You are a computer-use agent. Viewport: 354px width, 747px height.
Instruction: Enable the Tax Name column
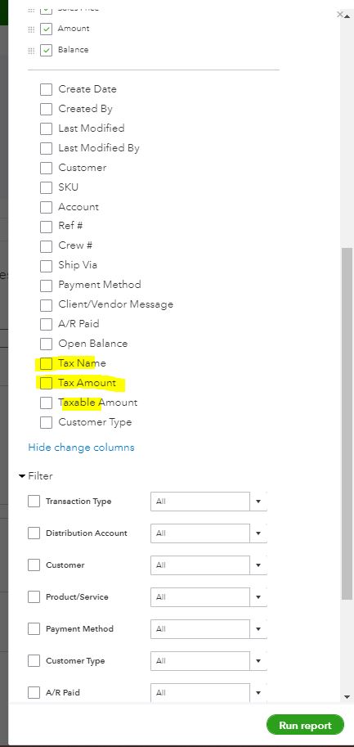[46, 364]
